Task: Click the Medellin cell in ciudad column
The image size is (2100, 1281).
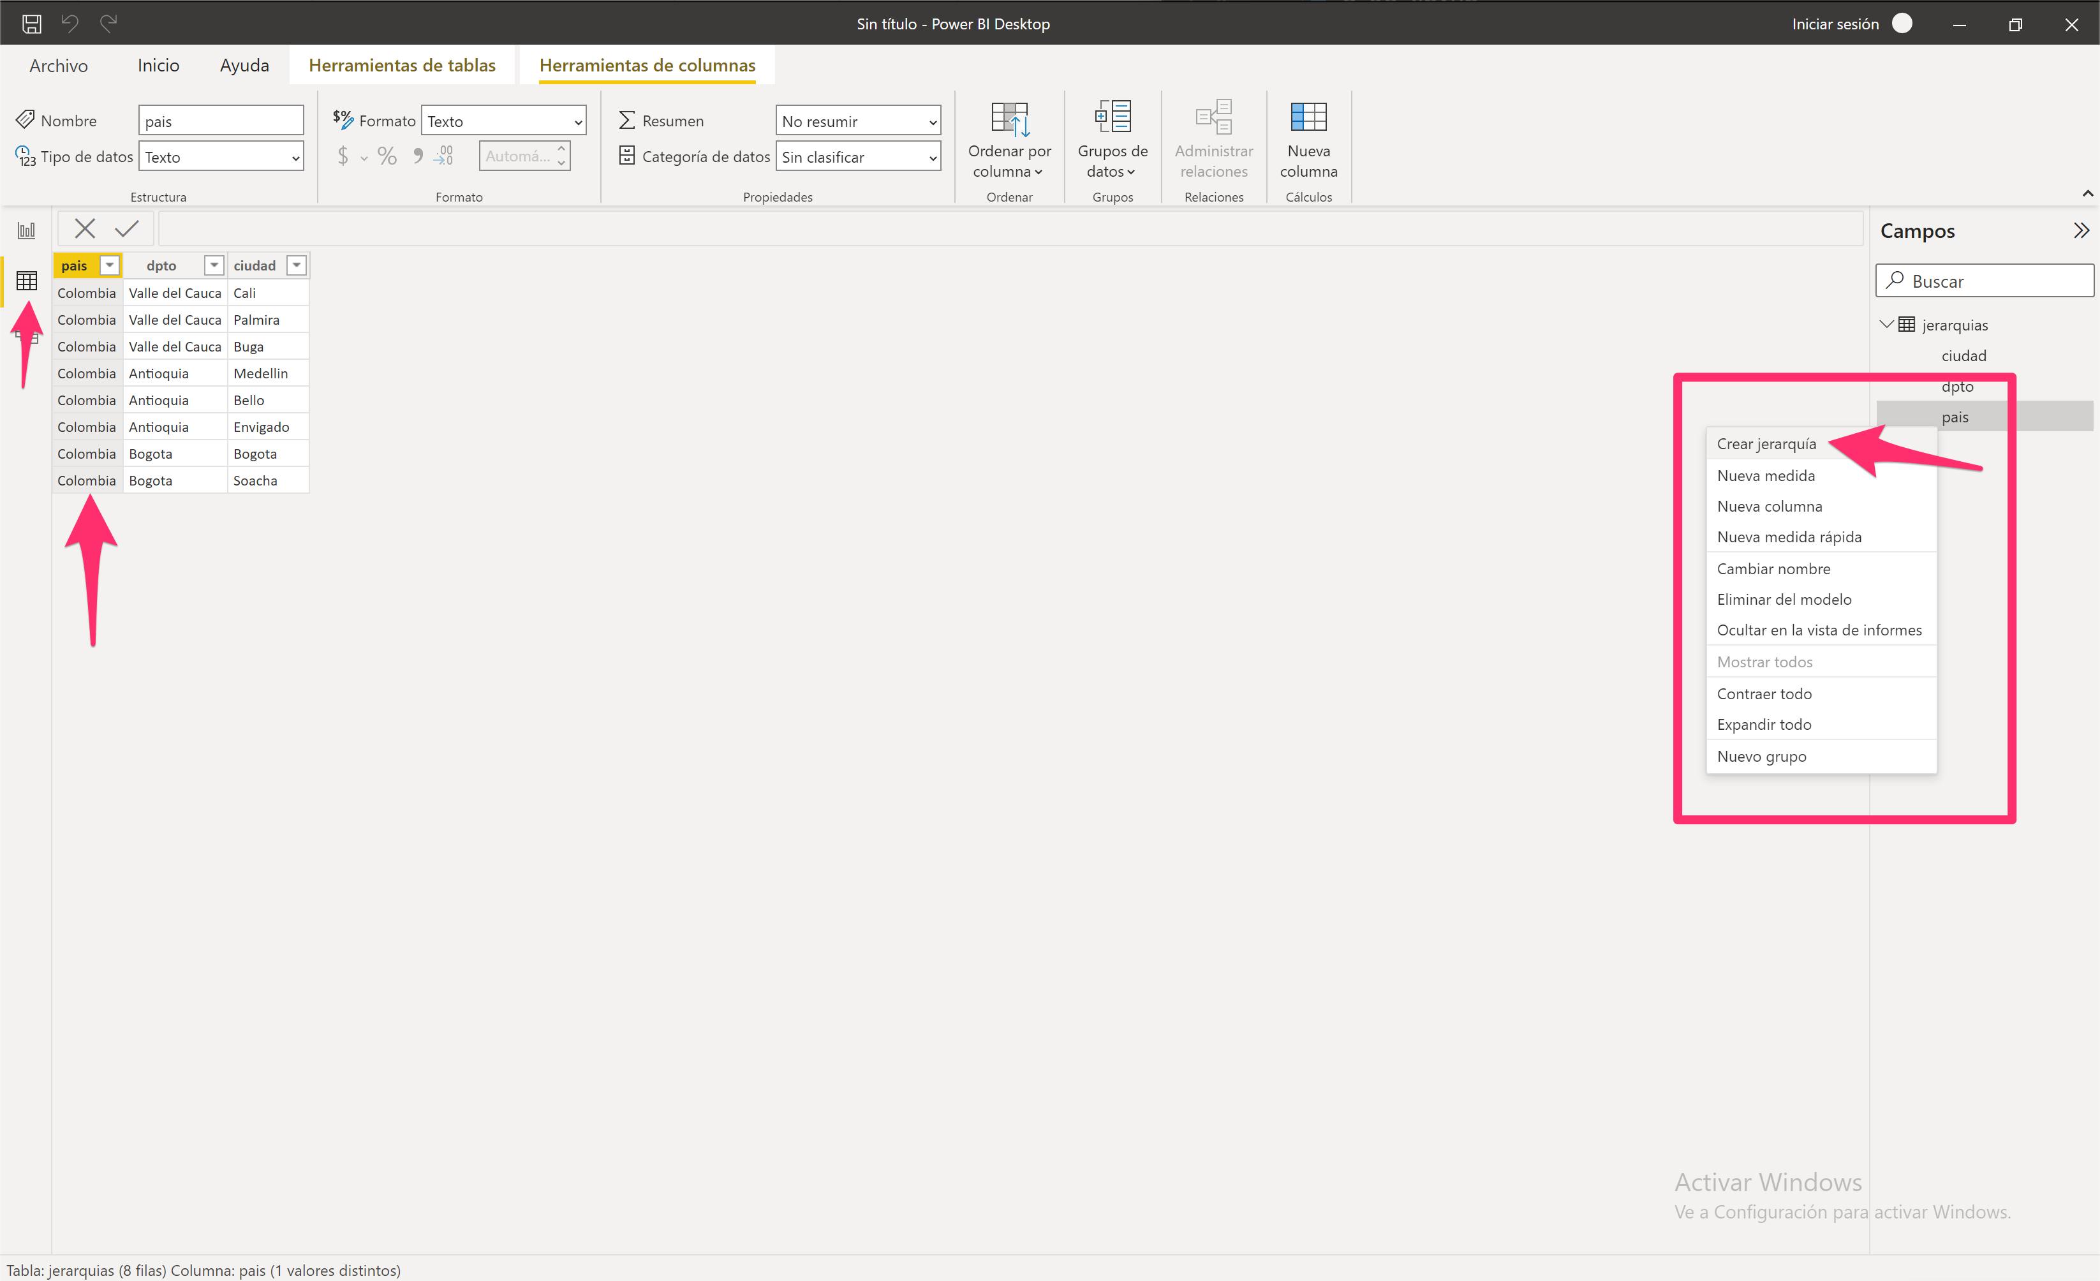Action: [x=268, y=373]
